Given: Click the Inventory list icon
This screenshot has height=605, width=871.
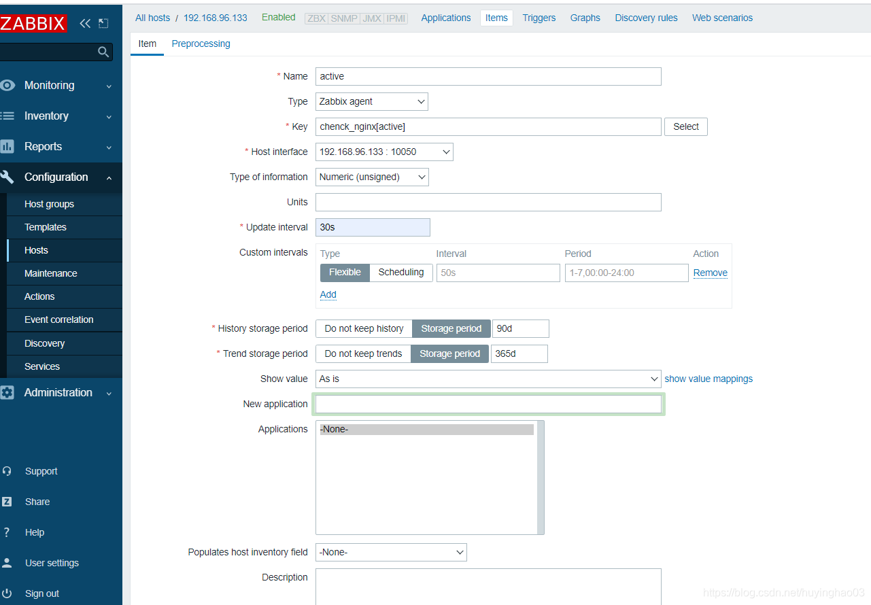Looking at the screenshot, I should click(7, 116).
